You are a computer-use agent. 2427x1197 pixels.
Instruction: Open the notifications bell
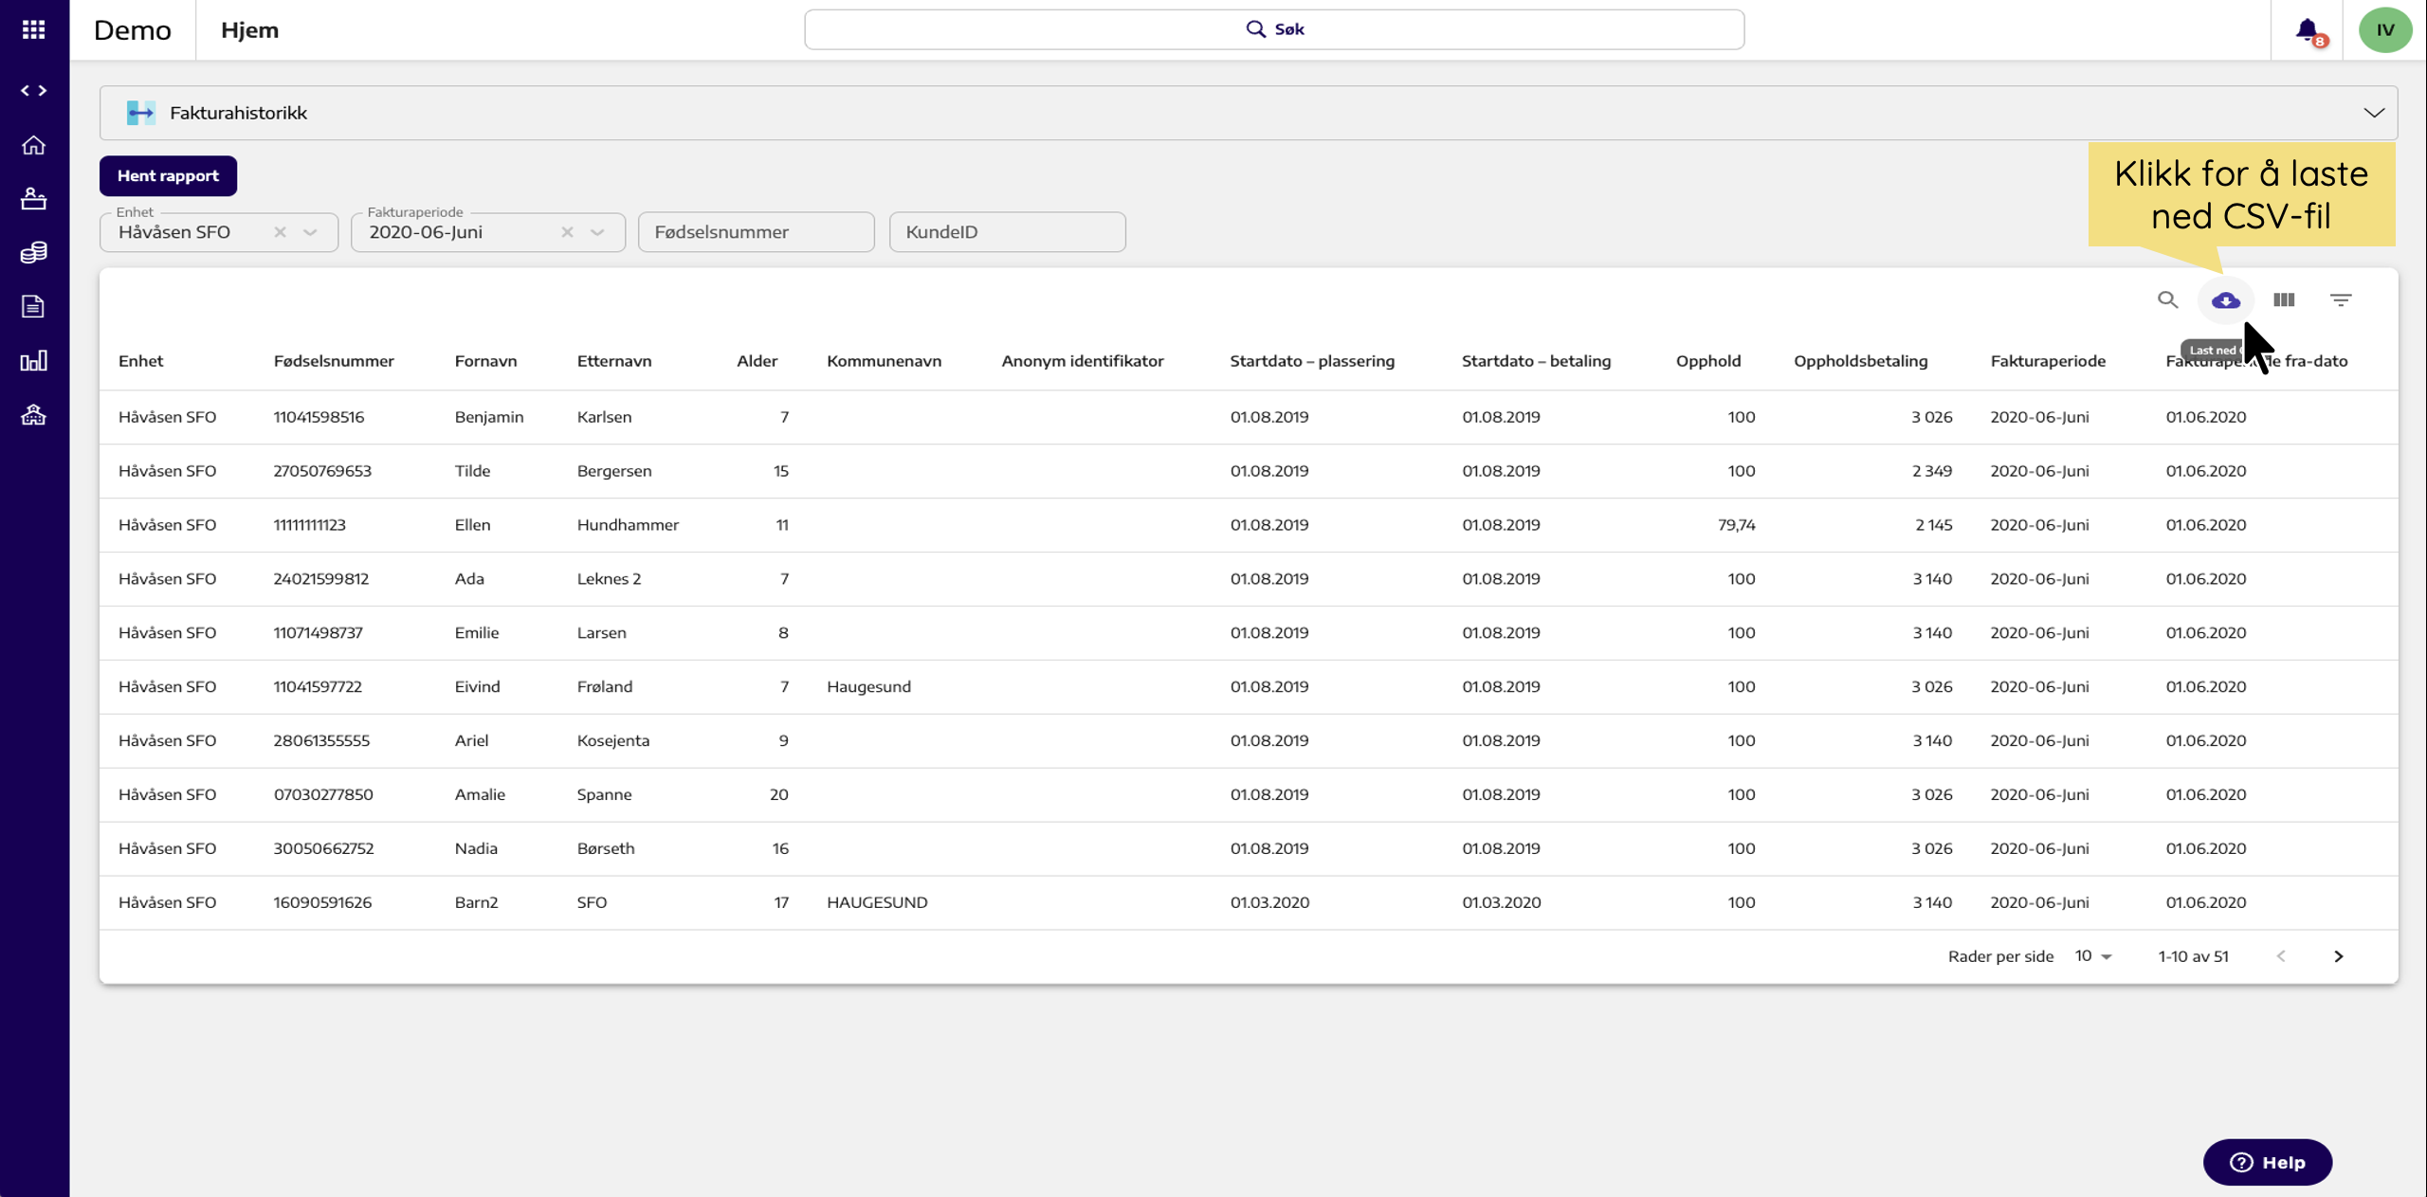click(x=2308, y=30)
